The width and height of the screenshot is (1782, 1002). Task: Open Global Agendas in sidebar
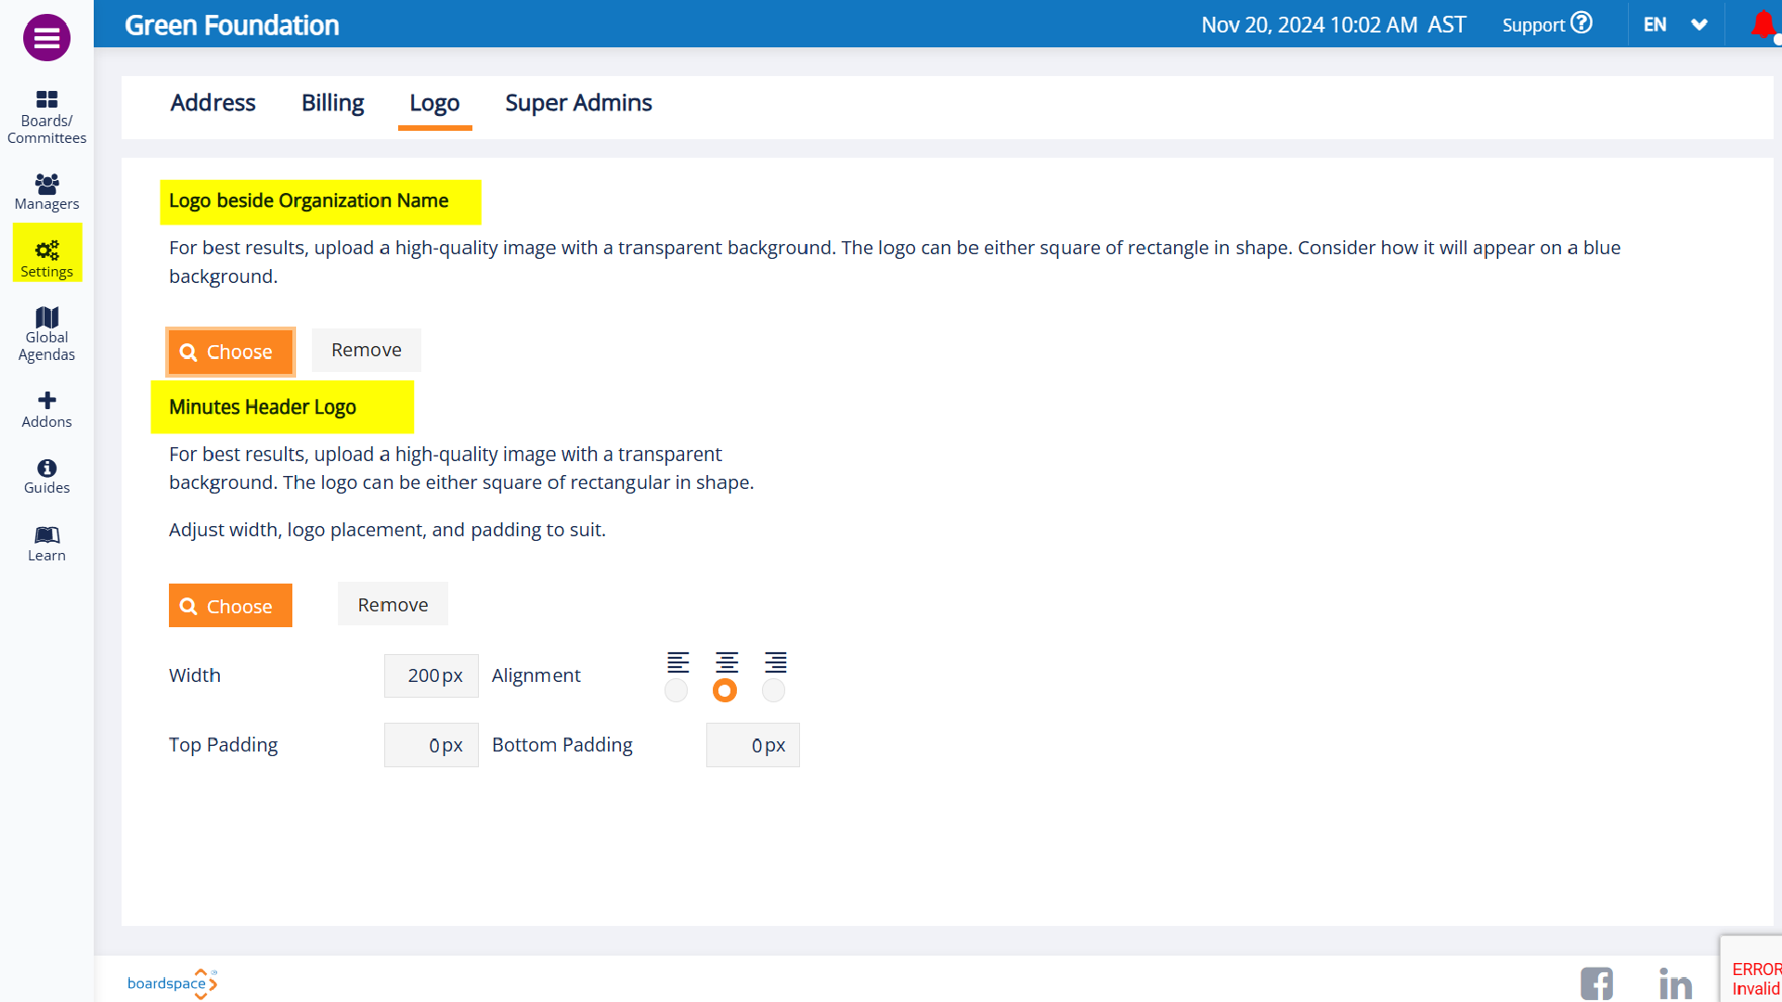pos(46,334)
